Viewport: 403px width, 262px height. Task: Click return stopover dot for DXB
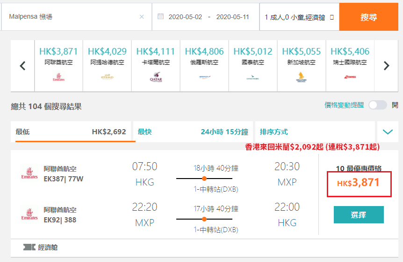pyautogui.click(x=204, y=219)
